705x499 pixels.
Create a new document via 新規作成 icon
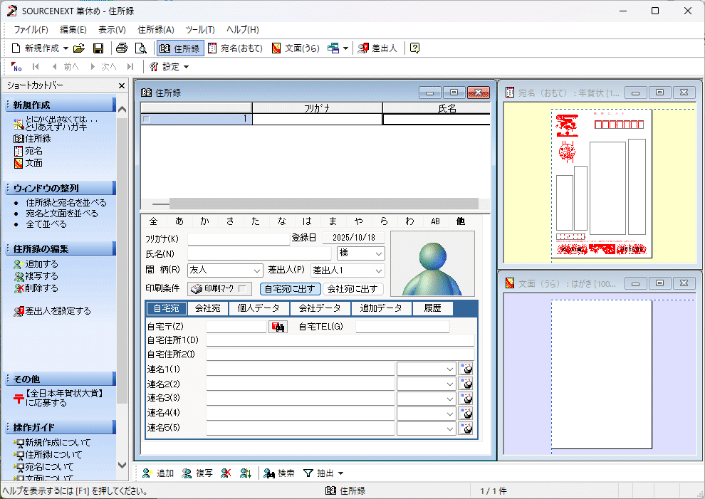[x=15, y=48]
